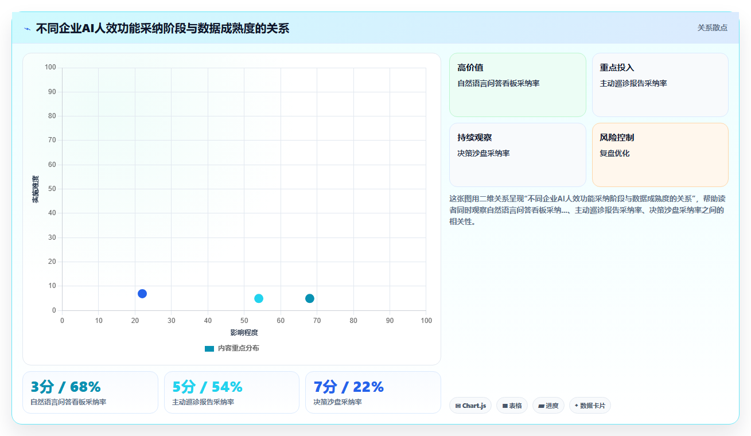Viewport: 751px width, 436px height.
Task: Select the 表格 tag chip
Action: [512, 406]
